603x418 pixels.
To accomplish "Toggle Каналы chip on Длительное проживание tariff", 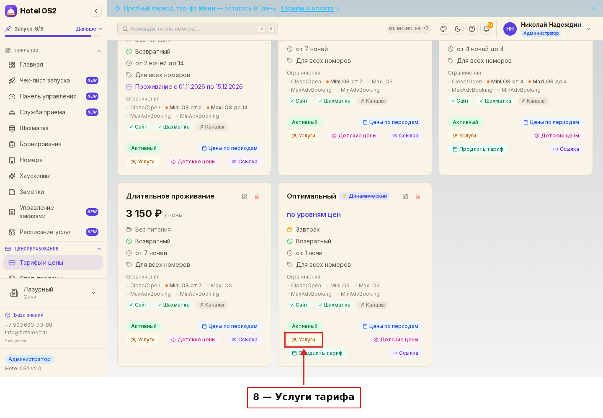I will tap(212, 305).
